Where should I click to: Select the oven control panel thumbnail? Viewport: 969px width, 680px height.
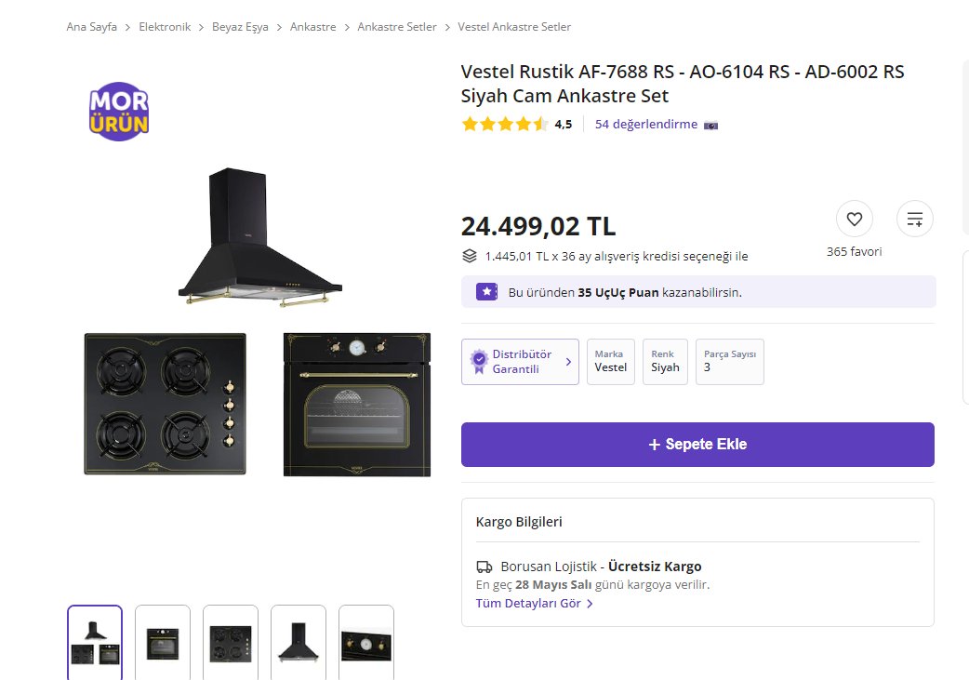click(x=366, y=643)
